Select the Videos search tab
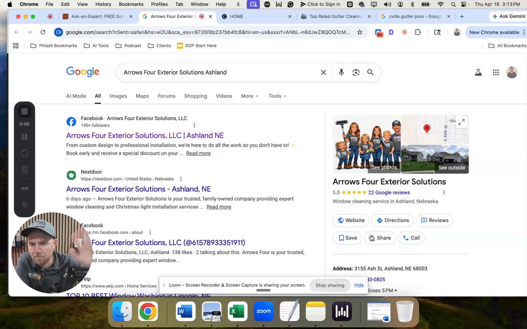This screenshot has height=329, width=527. (x=224, y=96)
